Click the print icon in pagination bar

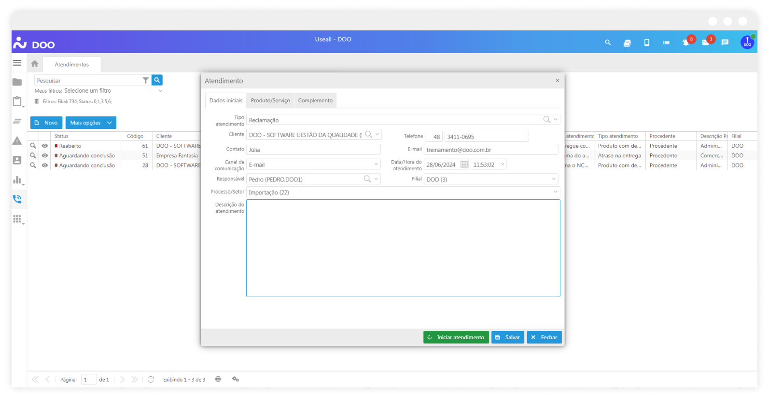[x=218, y=379]
